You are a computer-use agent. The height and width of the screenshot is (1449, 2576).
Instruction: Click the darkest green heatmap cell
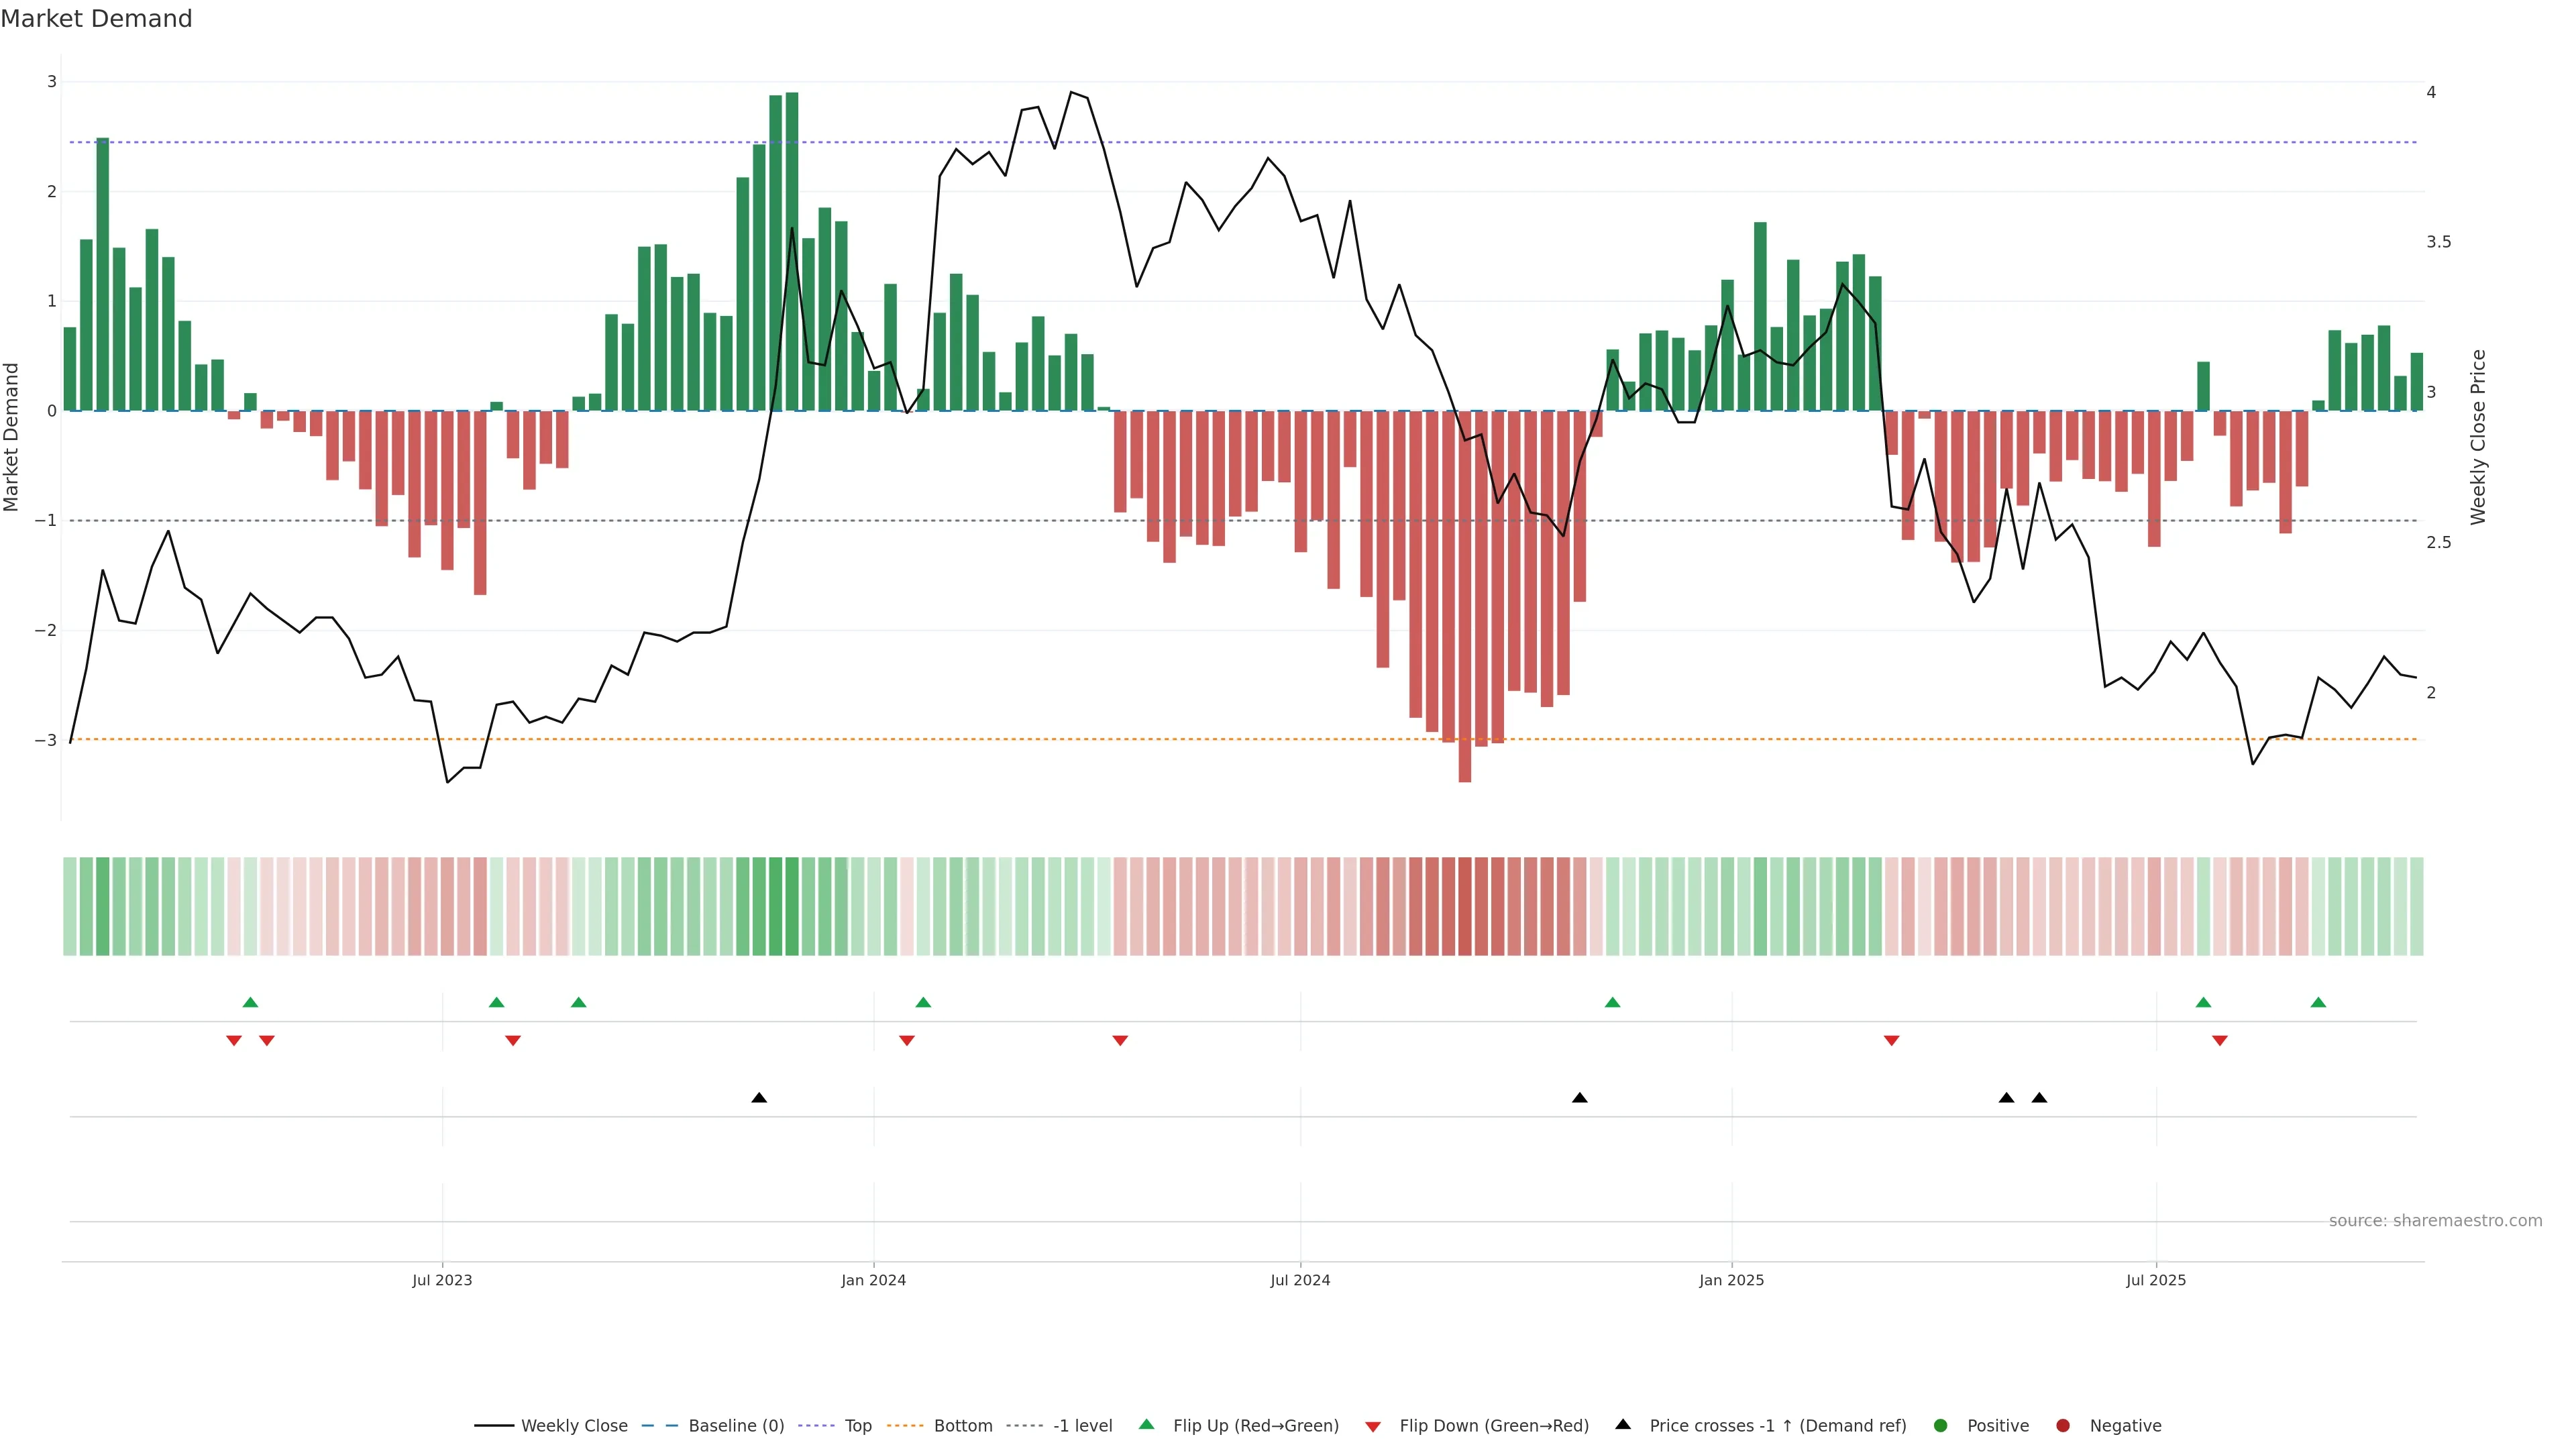point(792,906)
